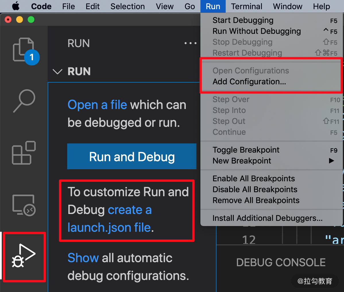Select Continue menu entry
Viewport: 344px width, 292px height.
tap(272, 132)
